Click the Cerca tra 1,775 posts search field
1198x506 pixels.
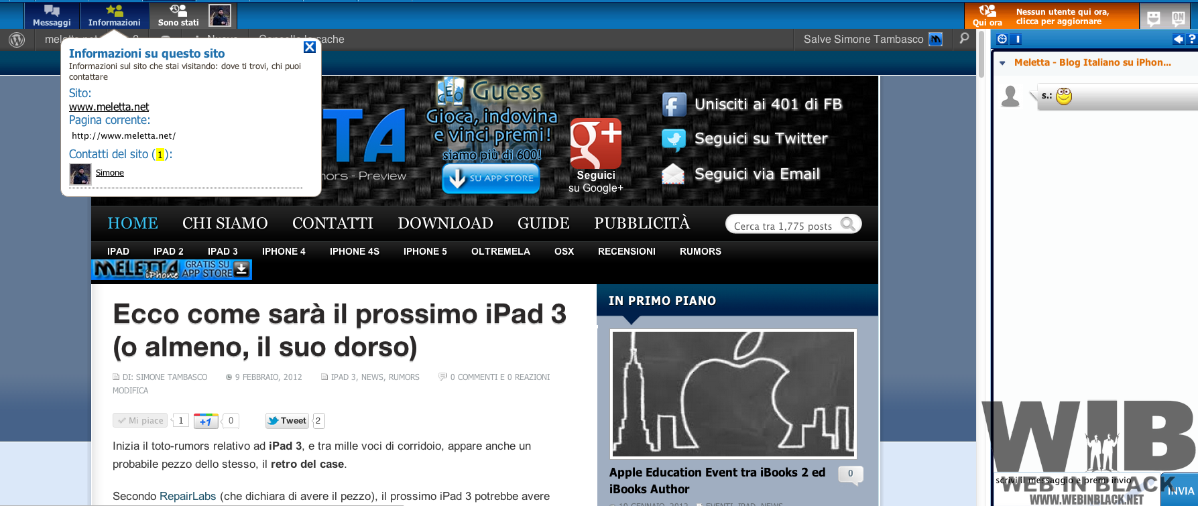coord(783,226)
